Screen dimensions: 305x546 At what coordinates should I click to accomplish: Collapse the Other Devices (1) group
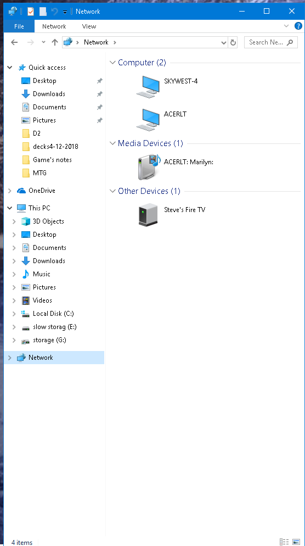112,191
